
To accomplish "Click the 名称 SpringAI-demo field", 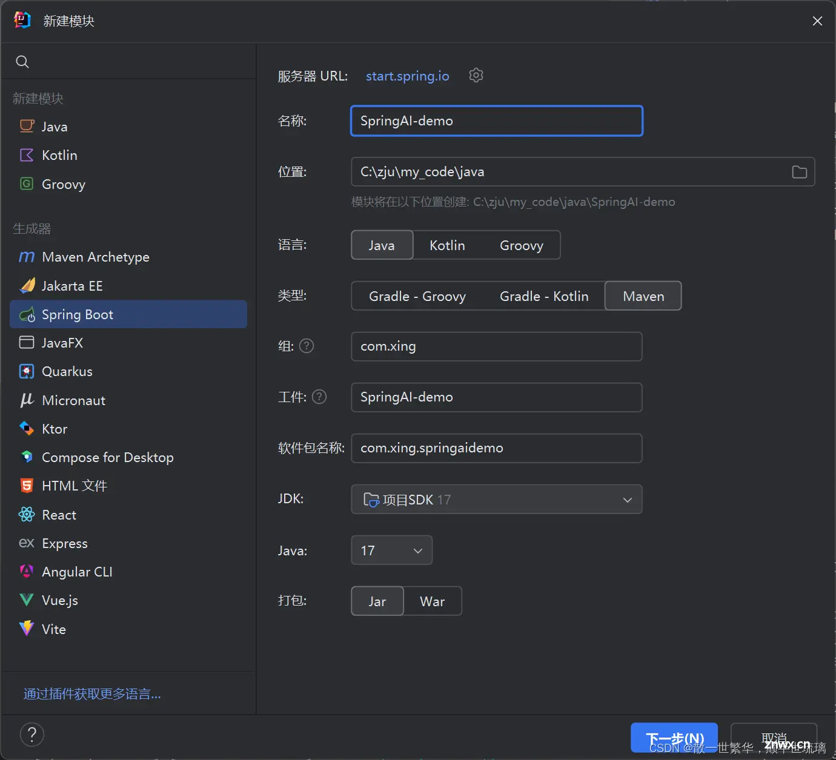I will pos(497,121).
